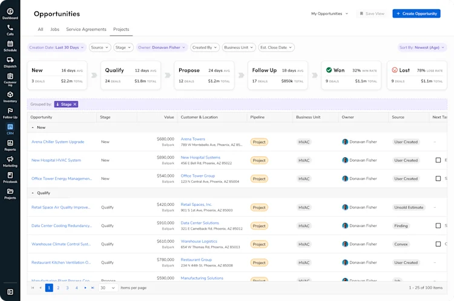The width and height of the screenshot is (454, 301).
Task: Go to page 2
Action: tap(58, 288)
